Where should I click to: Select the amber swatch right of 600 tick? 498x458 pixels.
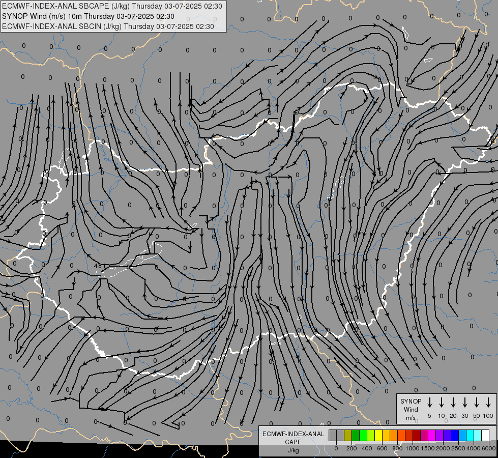tap(386, 436)
